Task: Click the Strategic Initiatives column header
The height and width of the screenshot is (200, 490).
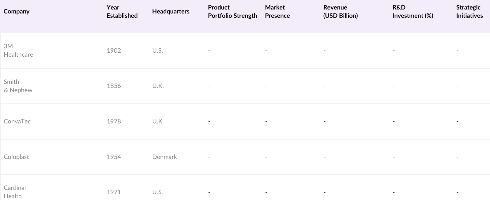Action: [x=469, y=11]
